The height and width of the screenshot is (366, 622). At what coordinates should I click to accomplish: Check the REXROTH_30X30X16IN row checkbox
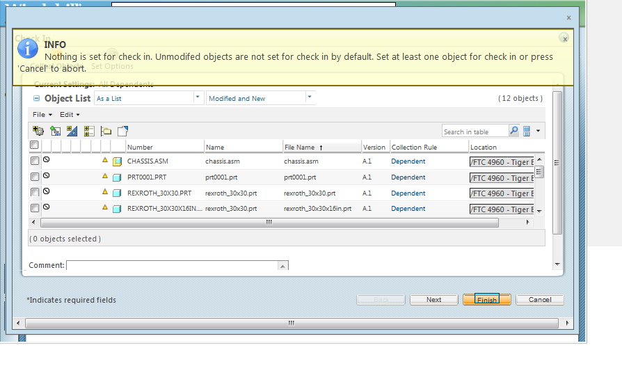[x=35, y=208]
